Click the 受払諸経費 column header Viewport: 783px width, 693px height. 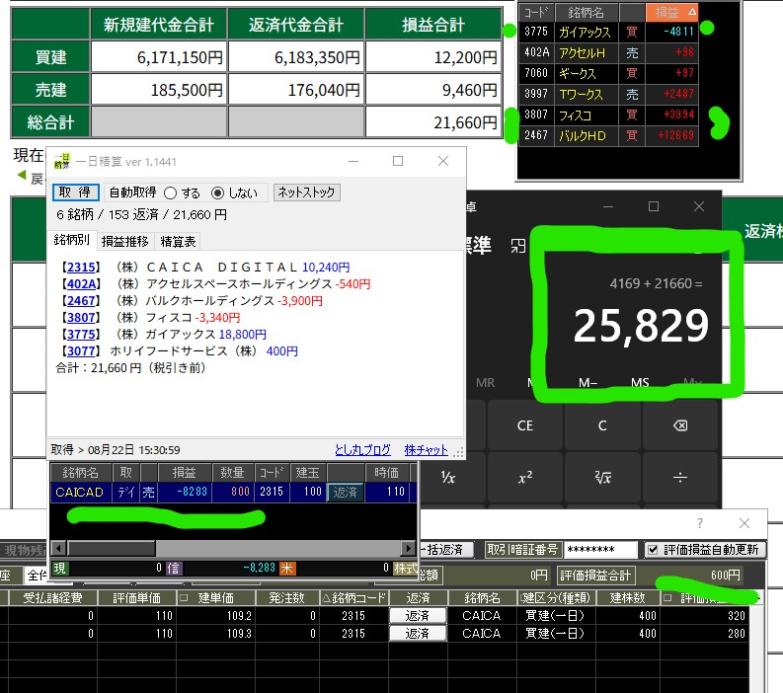point(52,597)
